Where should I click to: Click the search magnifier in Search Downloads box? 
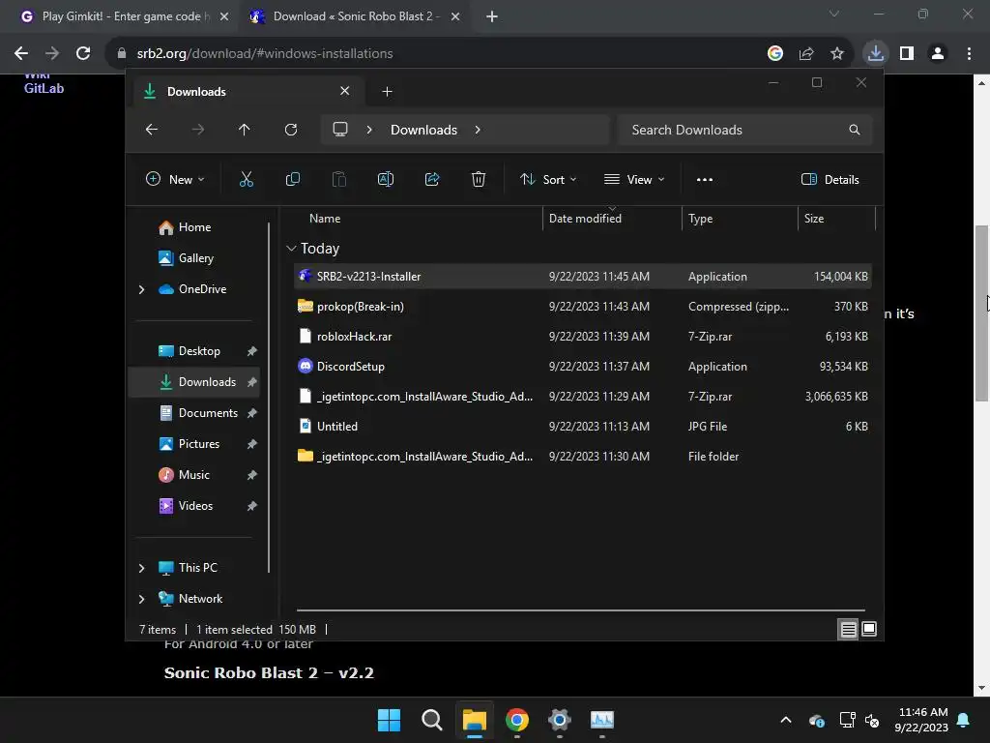click(x=855, y=130)
